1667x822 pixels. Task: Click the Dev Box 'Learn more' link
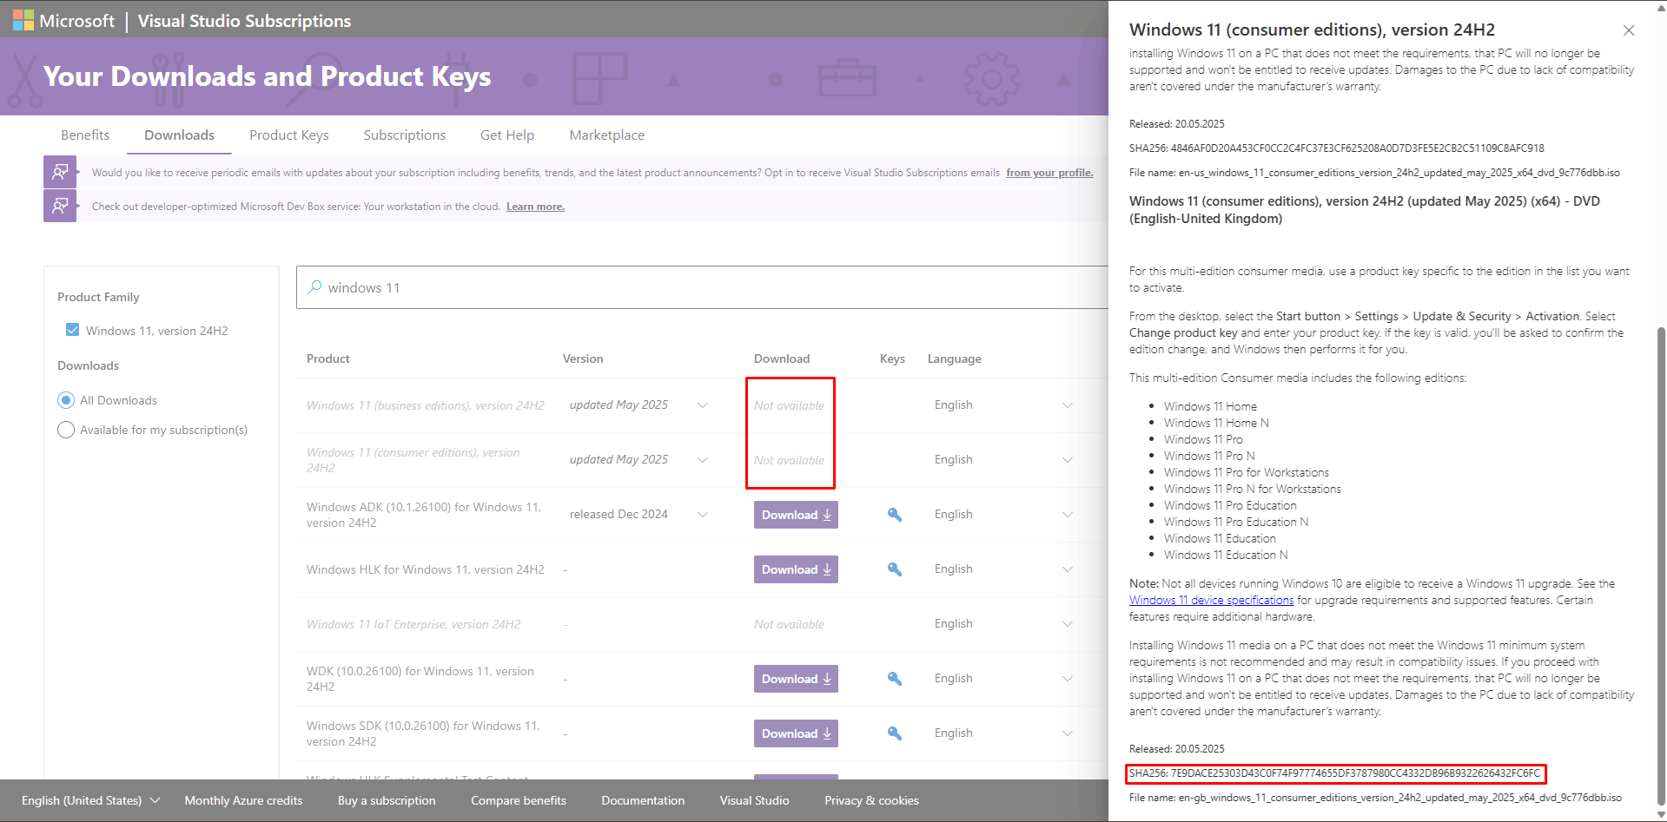535,207
